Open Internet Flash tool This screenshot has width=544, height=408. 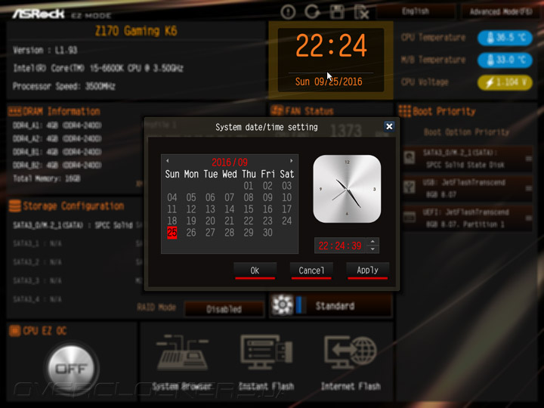coord(351,362)
